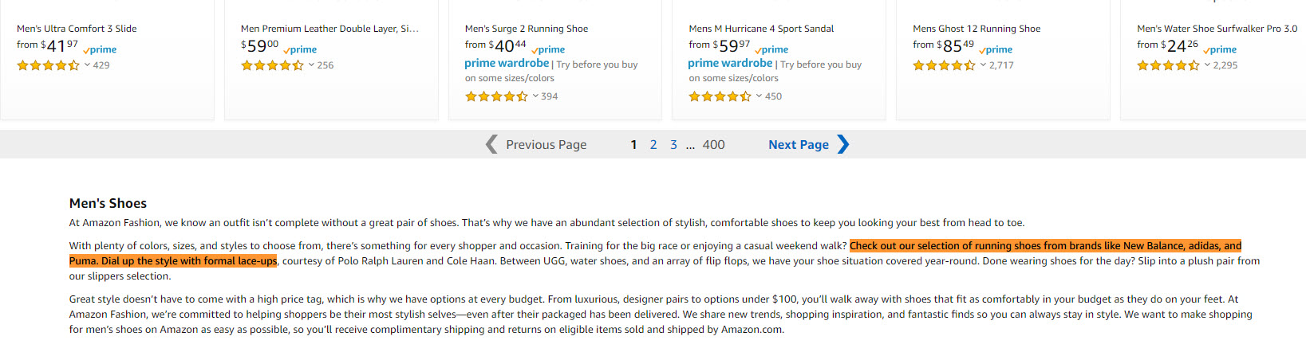Click star rating of Water Shoe Surfwalker Pro
This screenshot has width=1306, height=348.
click(x=1168, y=65)
